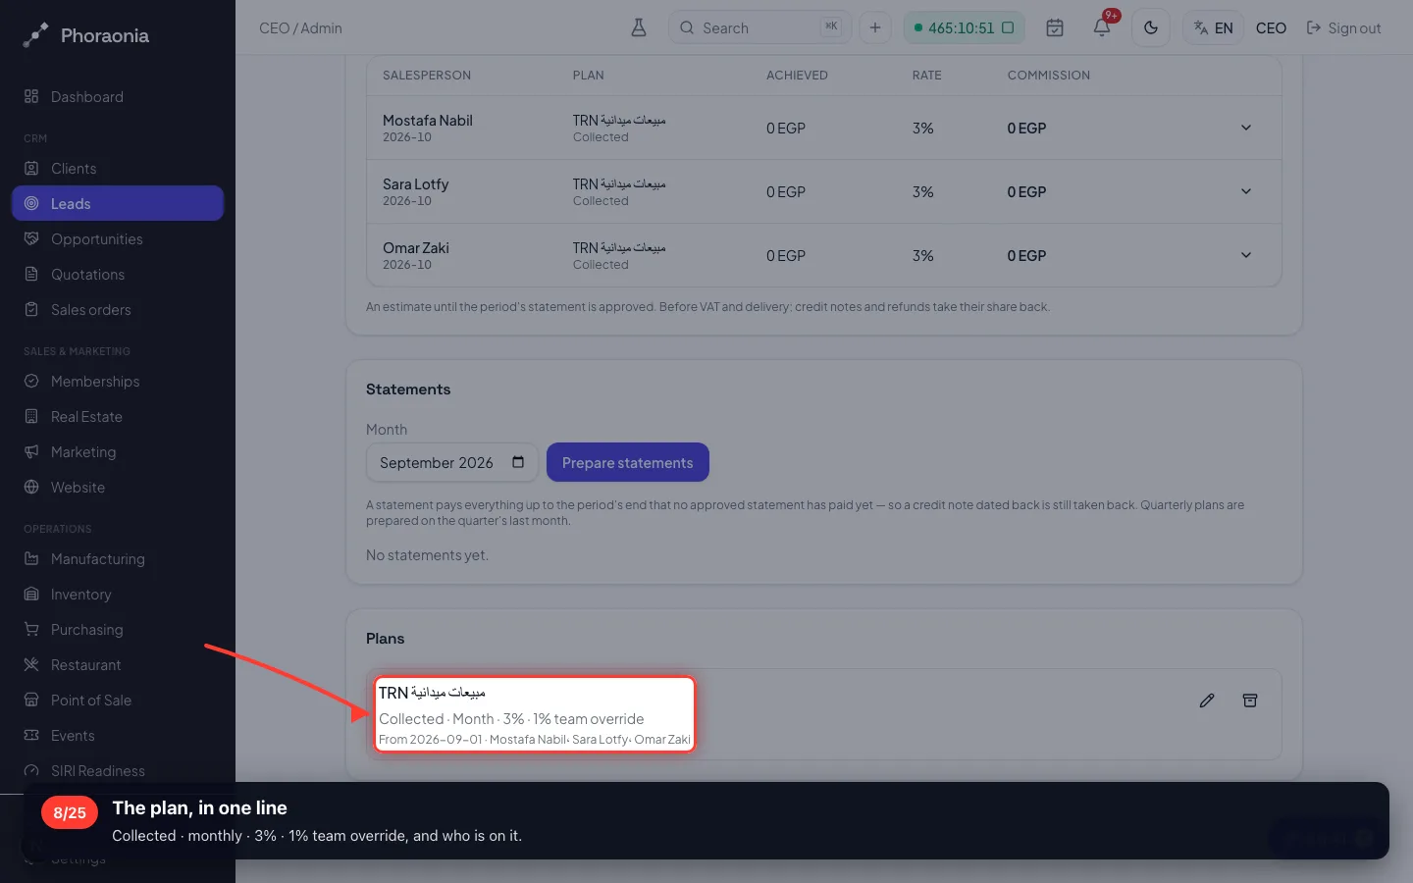The height and width of the screenshot is (883, 1413).
Task: Open Restaurant section
Action: (x=118, y=664)
